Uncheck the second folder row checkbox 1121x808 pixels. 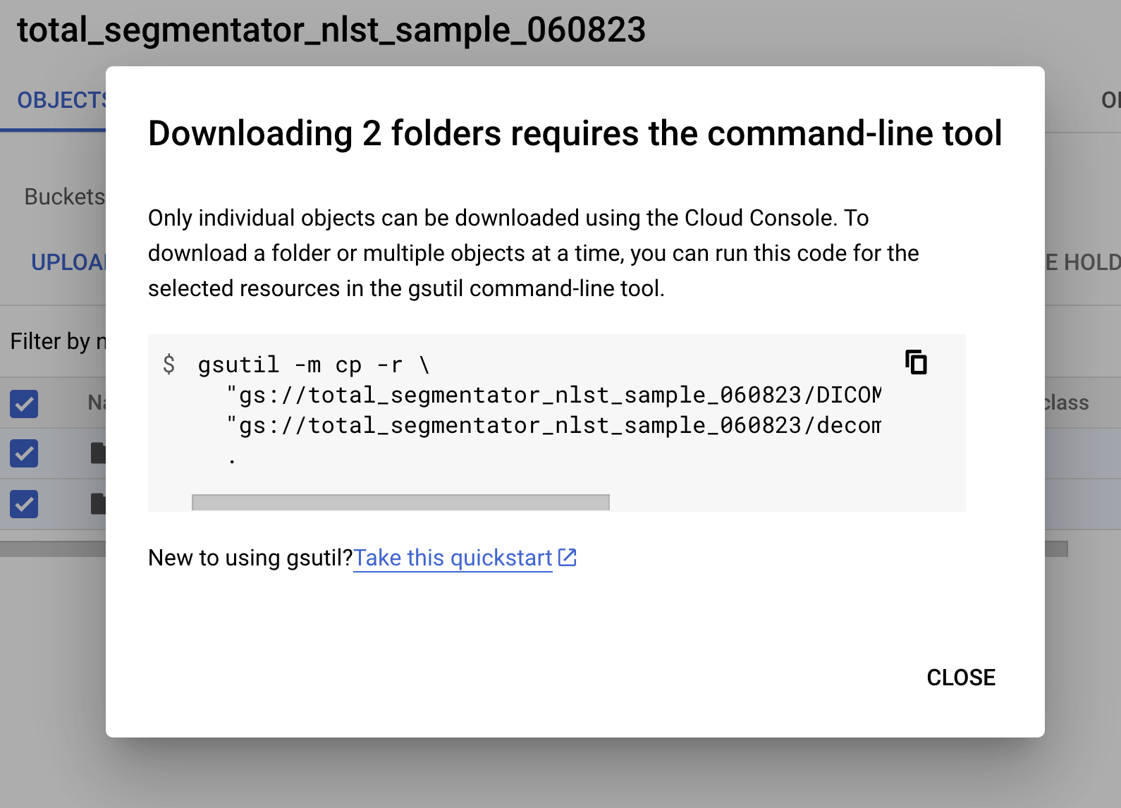[x=23, y=503]
